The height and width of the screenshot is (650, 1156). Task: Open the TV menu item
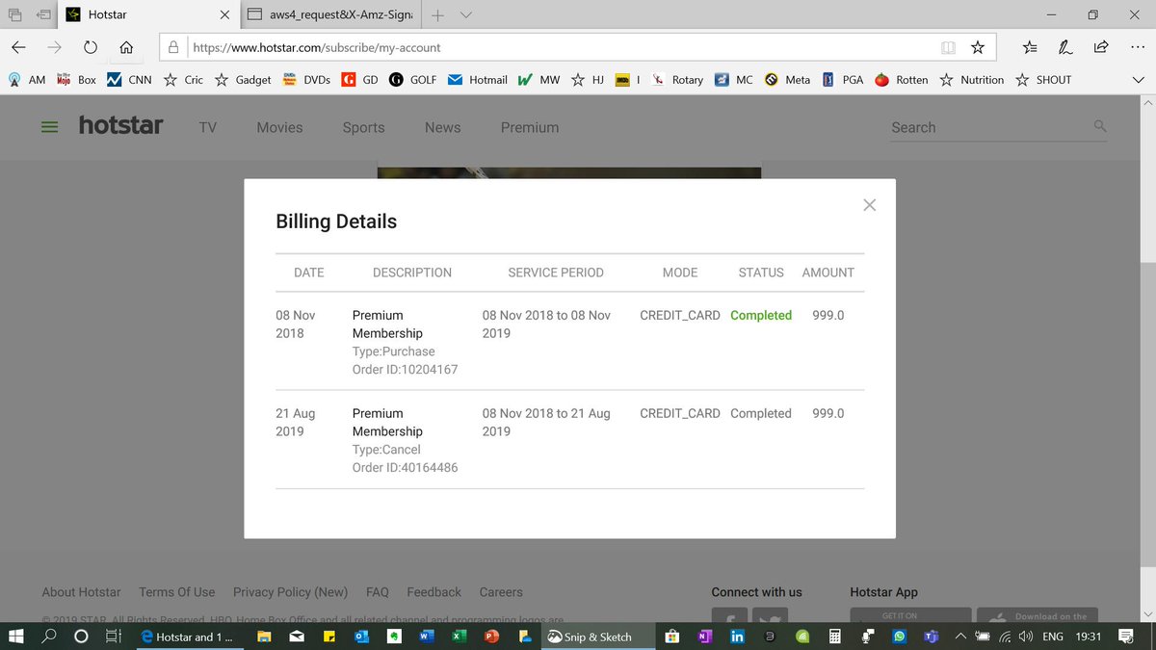(208, 127)
